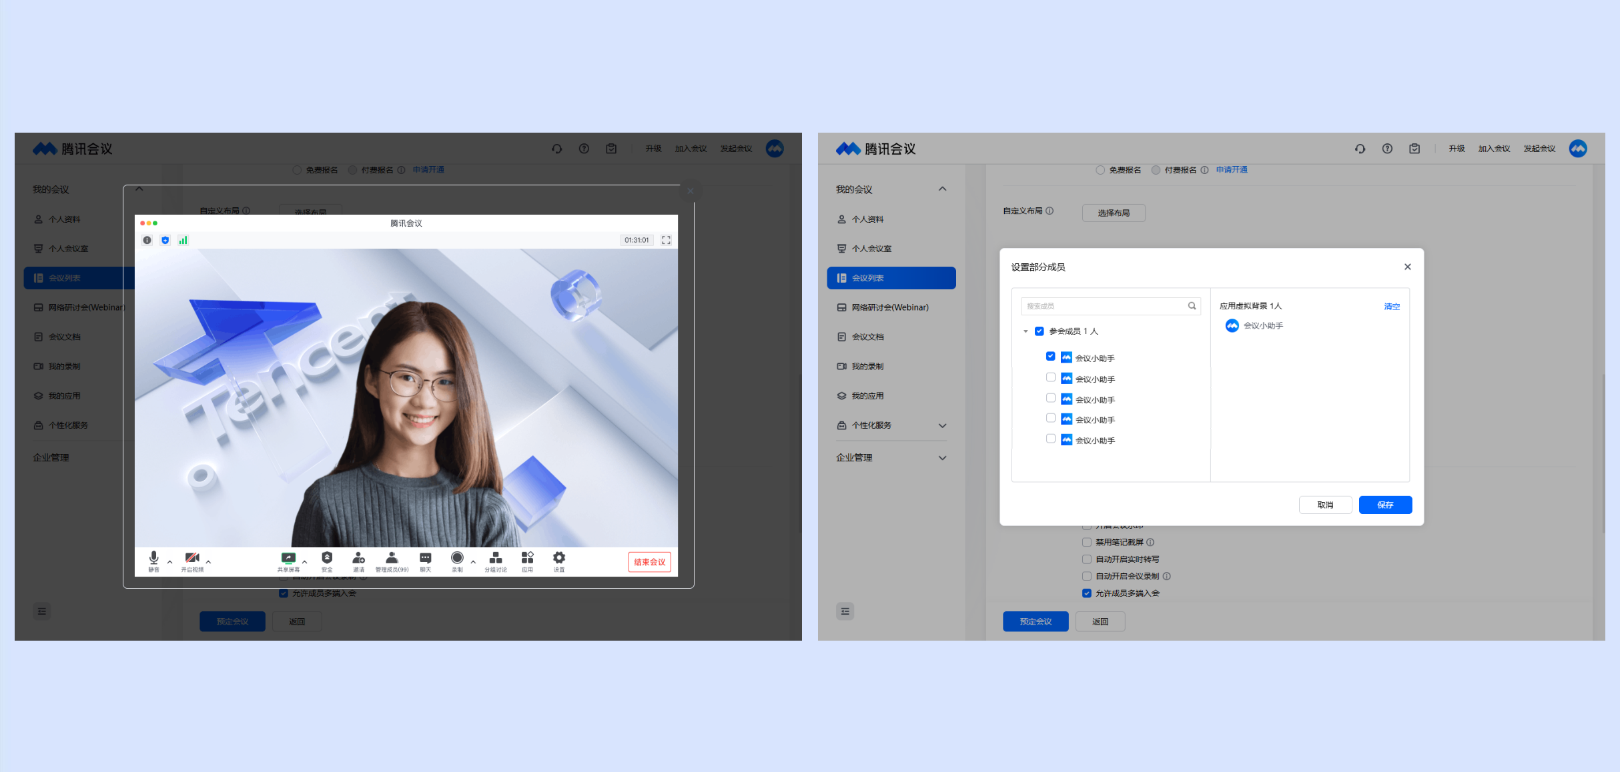Click the search magnifier in 设置部分成员 dialog

coord(1192,306)
